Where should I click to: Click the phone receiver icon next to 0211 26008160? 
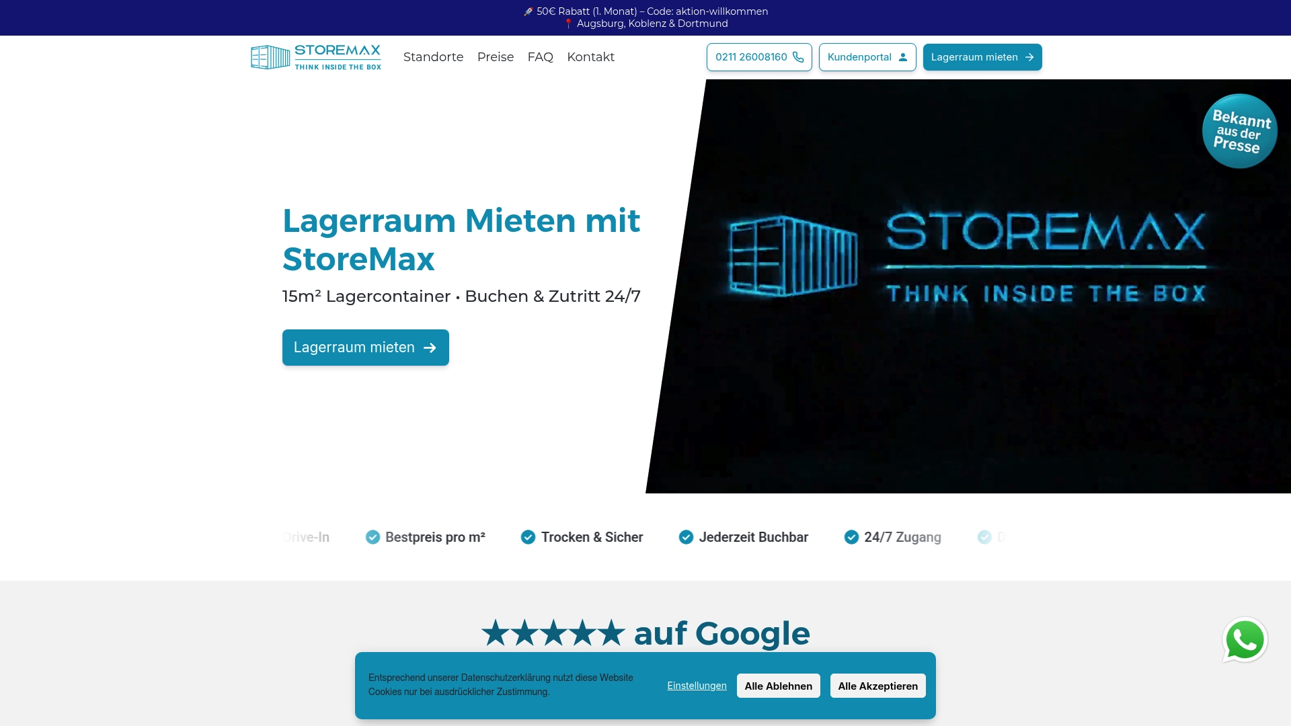(797, 57)
